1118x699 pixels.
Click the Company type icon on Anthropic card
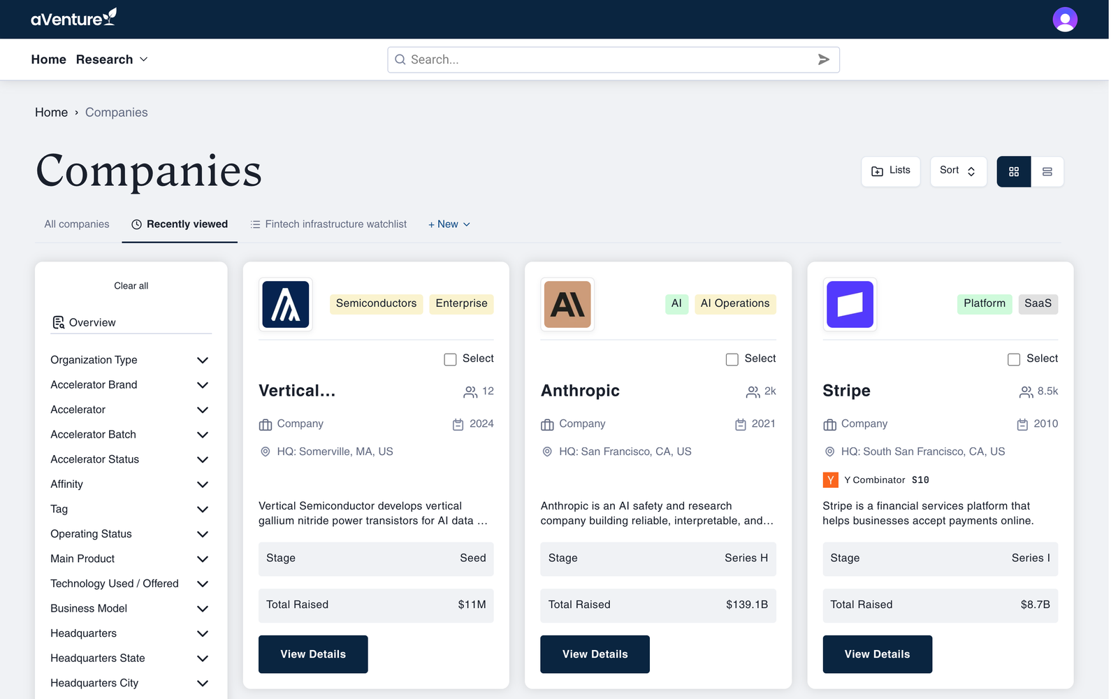[547, 424]
